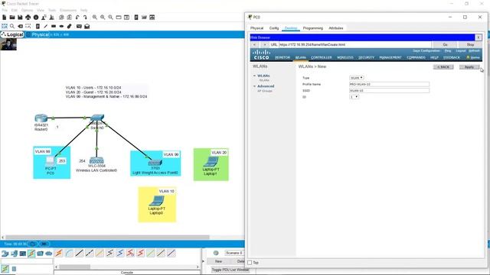Collapse the WLANs section in the sidebar
The image size is (490, 275).
(x=254, y=76)
